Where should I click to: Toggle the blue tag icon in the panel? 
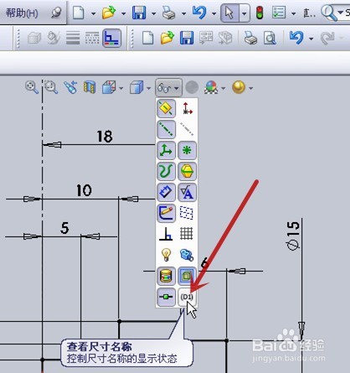tap(167, 192)
